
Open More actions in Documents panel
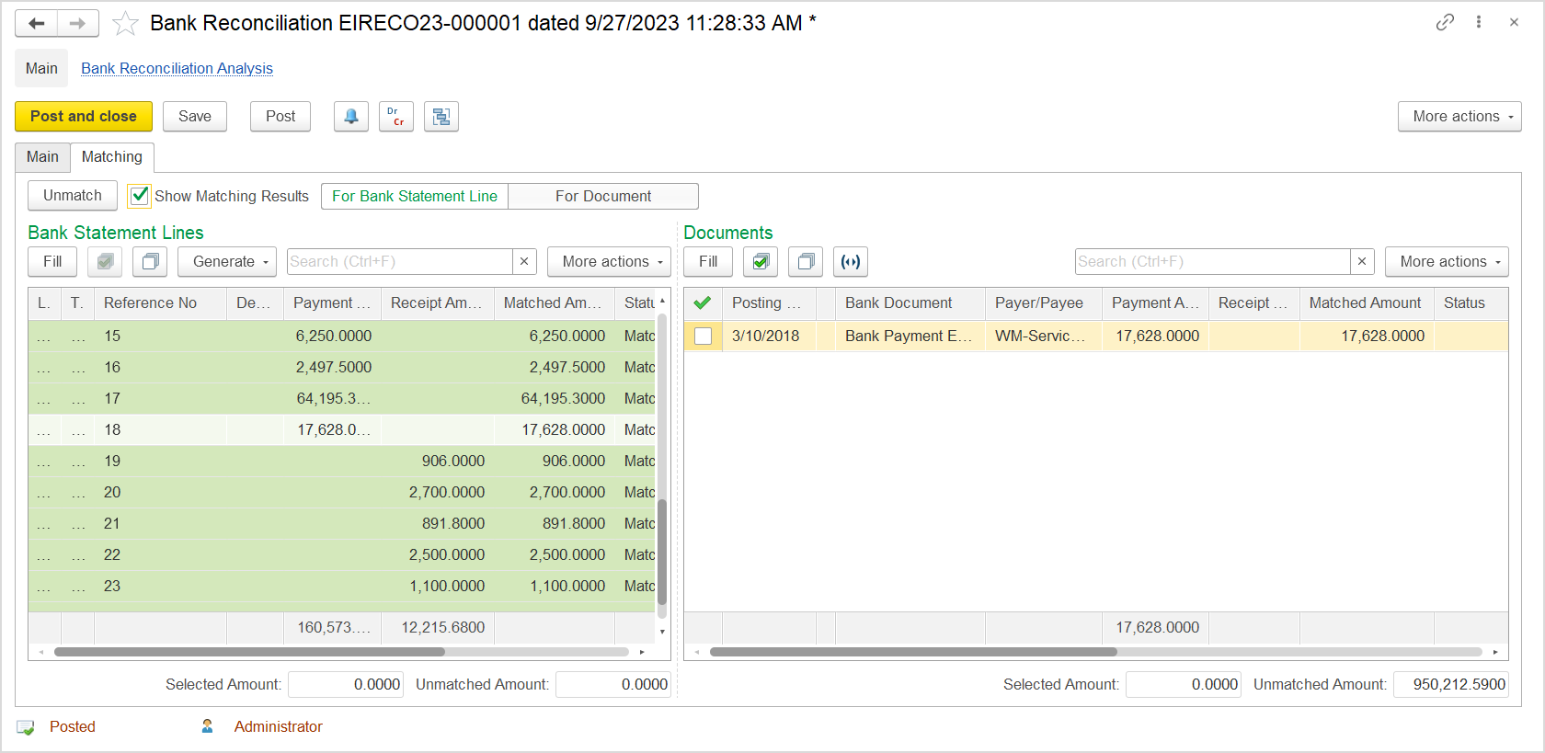click(x=1447, y=262)
